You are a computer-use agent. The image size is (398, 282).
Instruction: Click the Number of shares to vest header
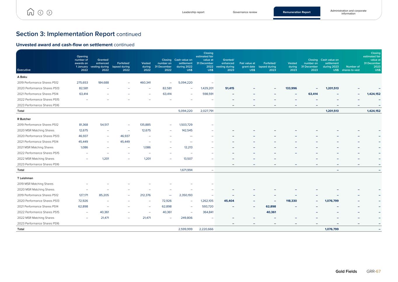350,68
